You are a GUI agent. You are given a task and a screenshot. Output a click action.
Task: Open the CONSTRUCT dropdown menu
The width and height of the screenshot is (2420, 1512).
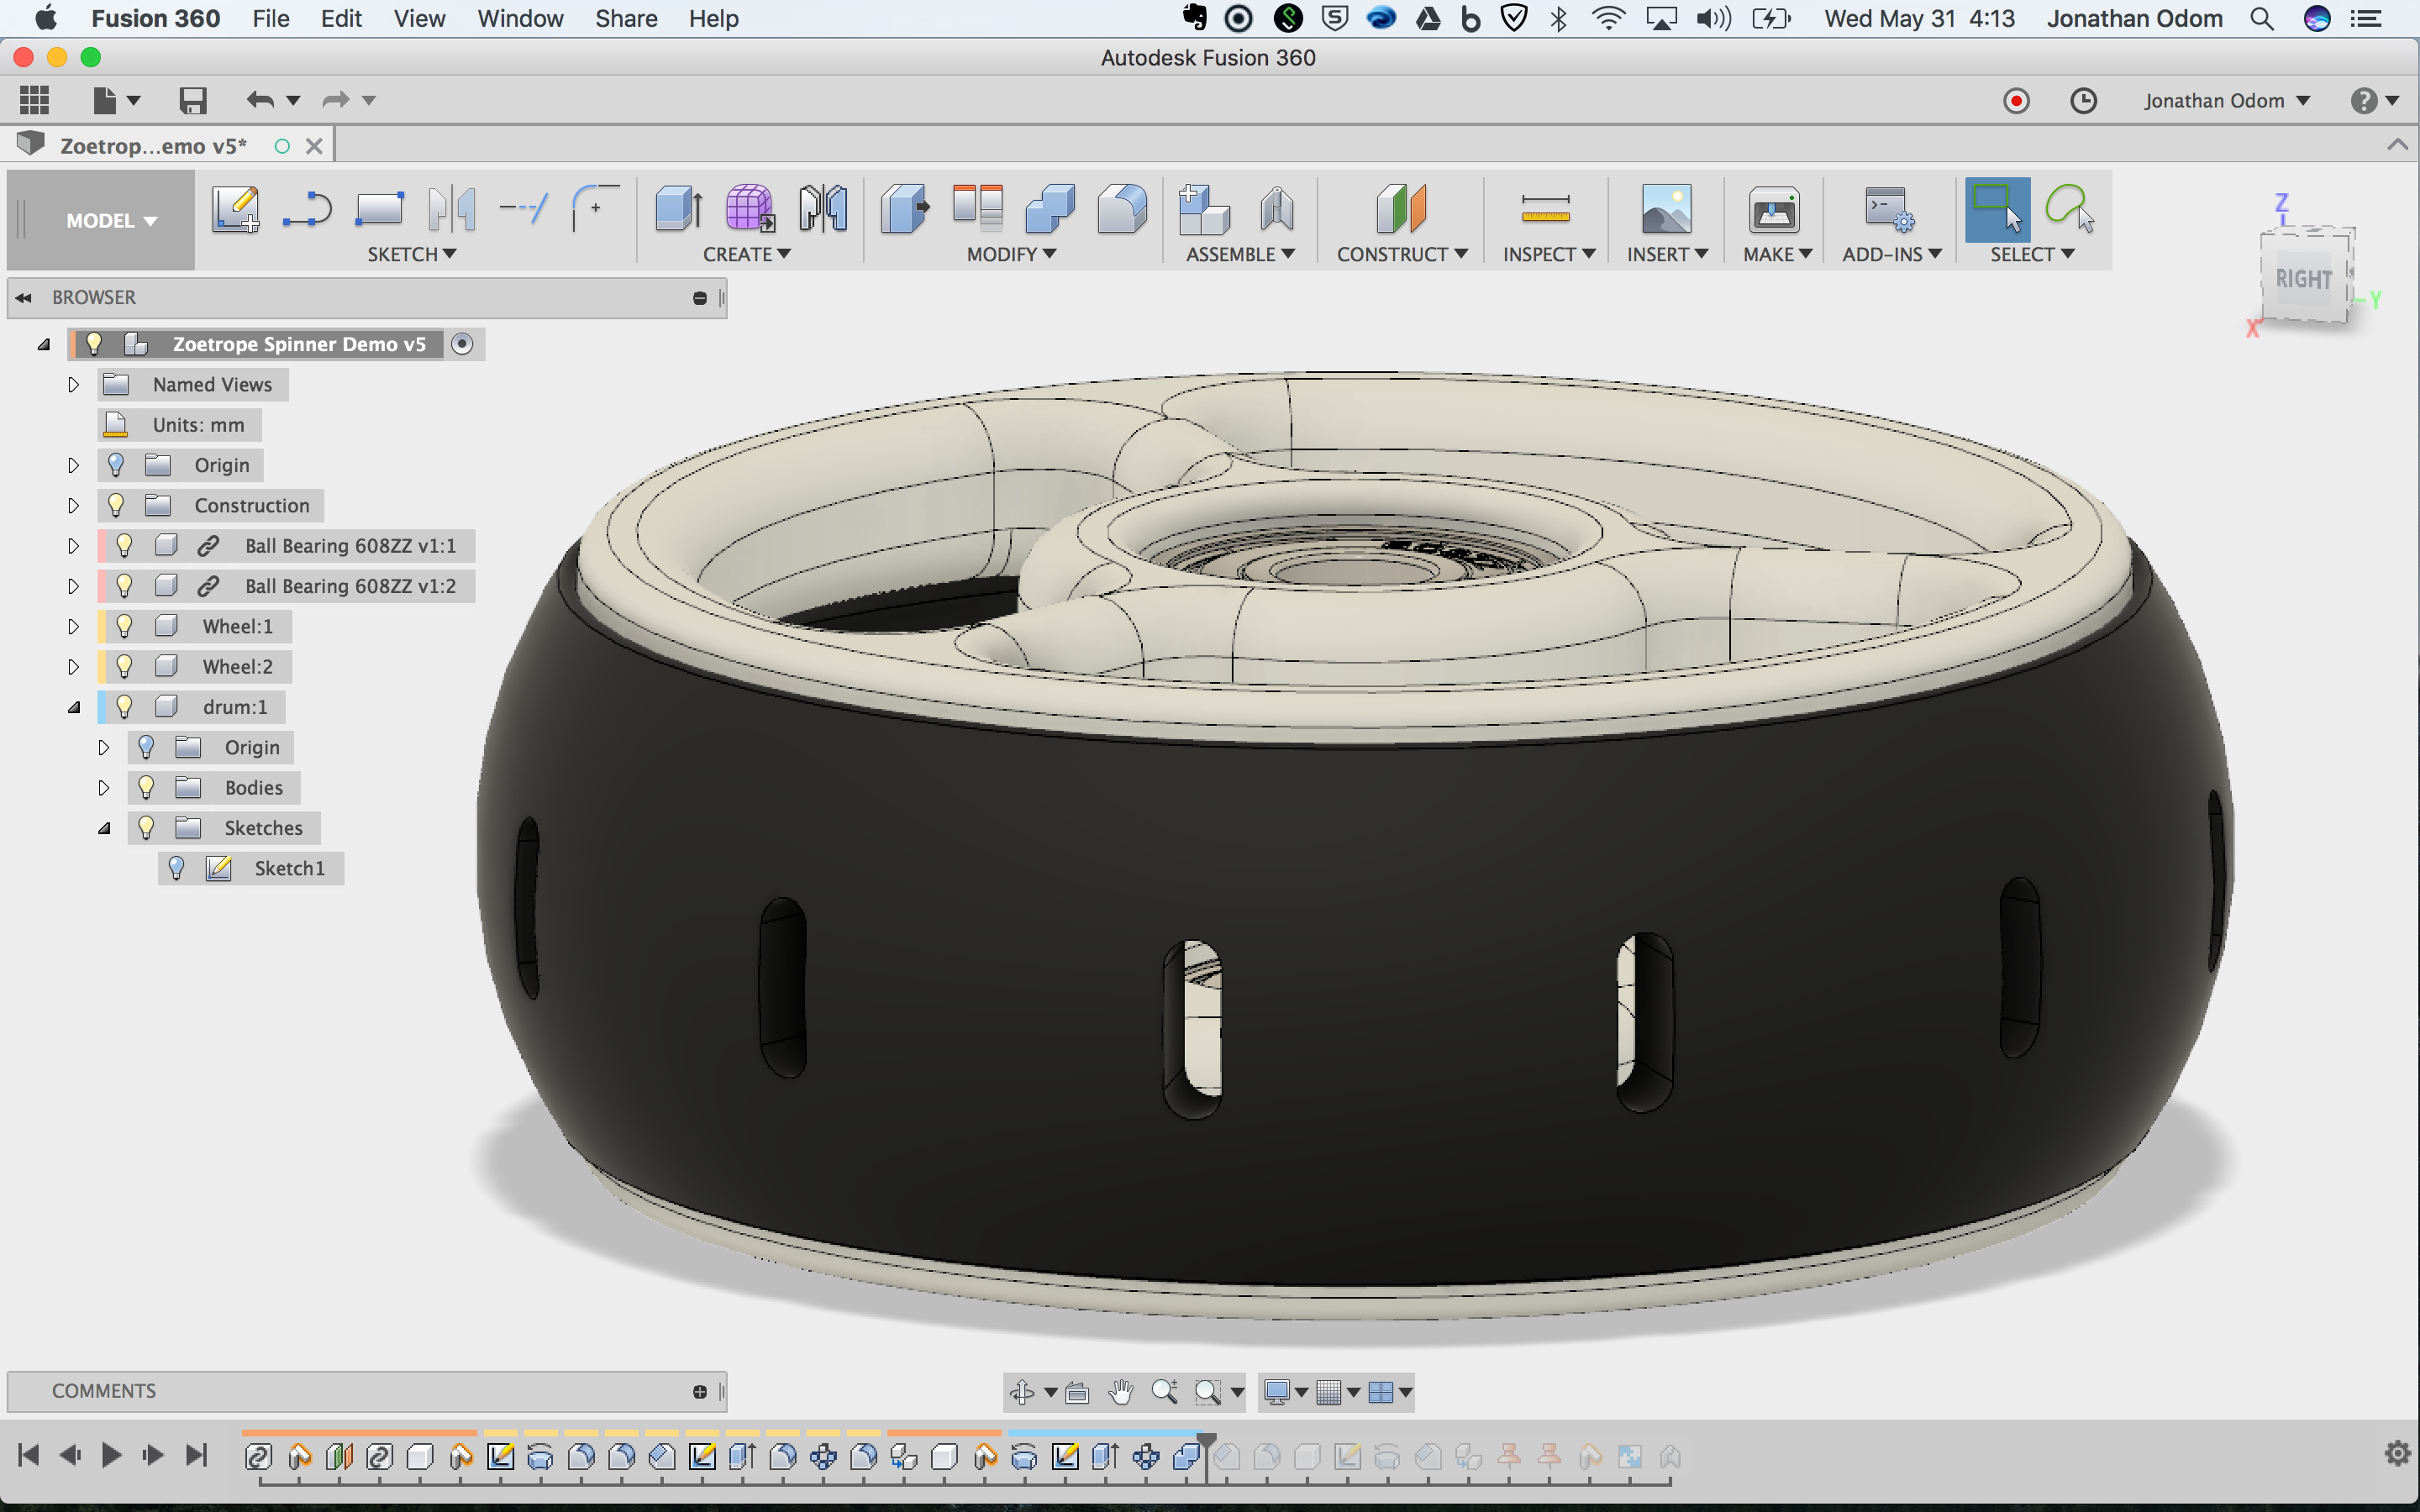[x=1401, y=254]
